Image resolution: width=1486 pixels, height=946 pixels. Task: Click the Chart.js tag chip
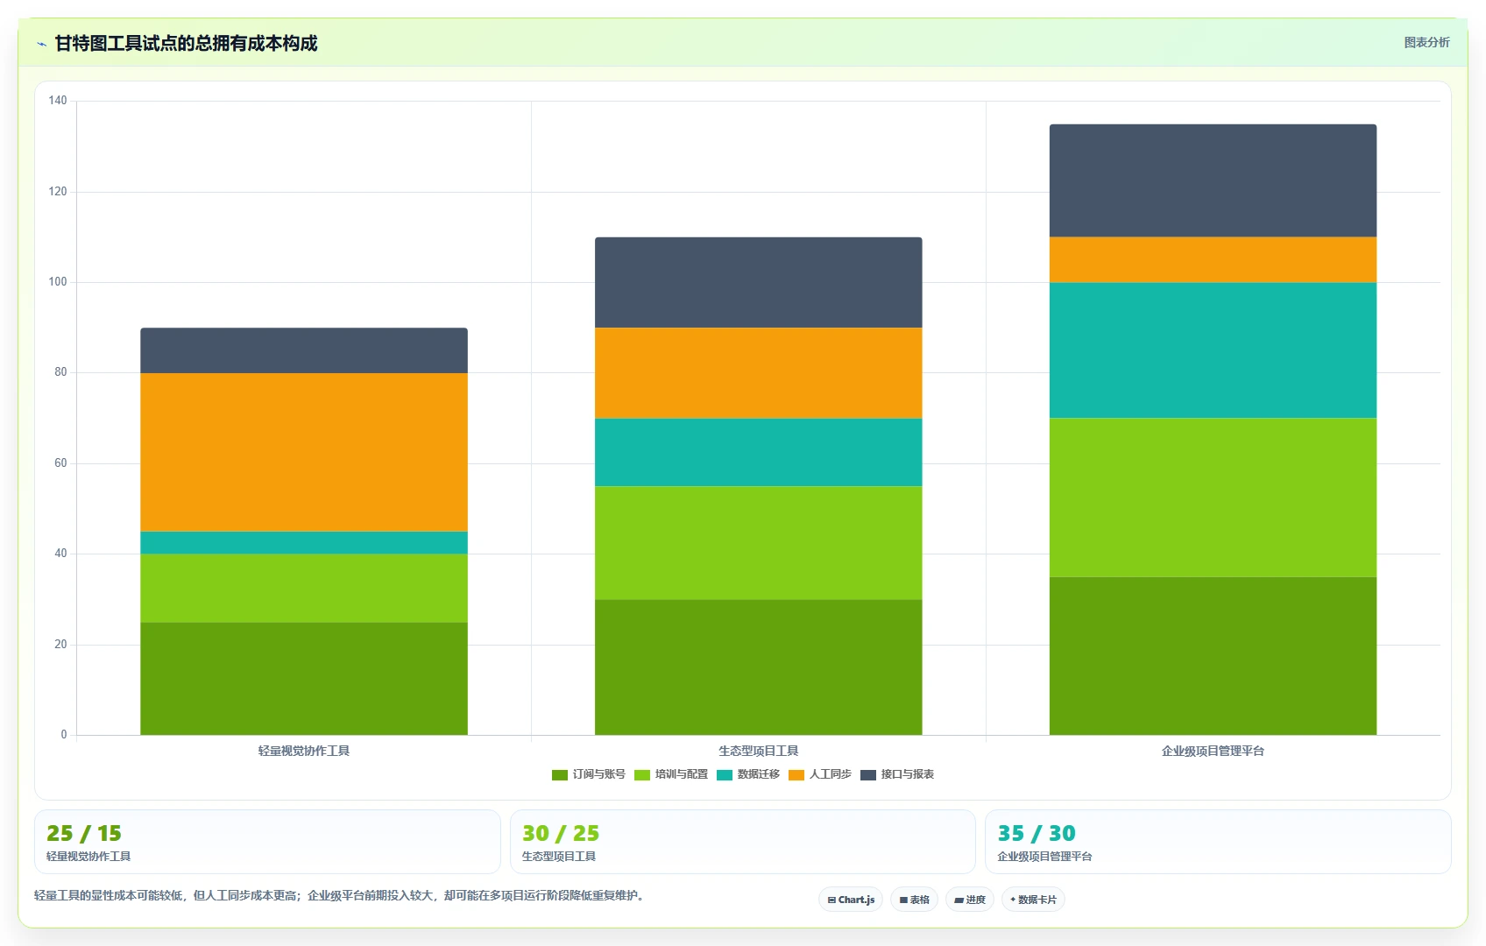[851, 900]
